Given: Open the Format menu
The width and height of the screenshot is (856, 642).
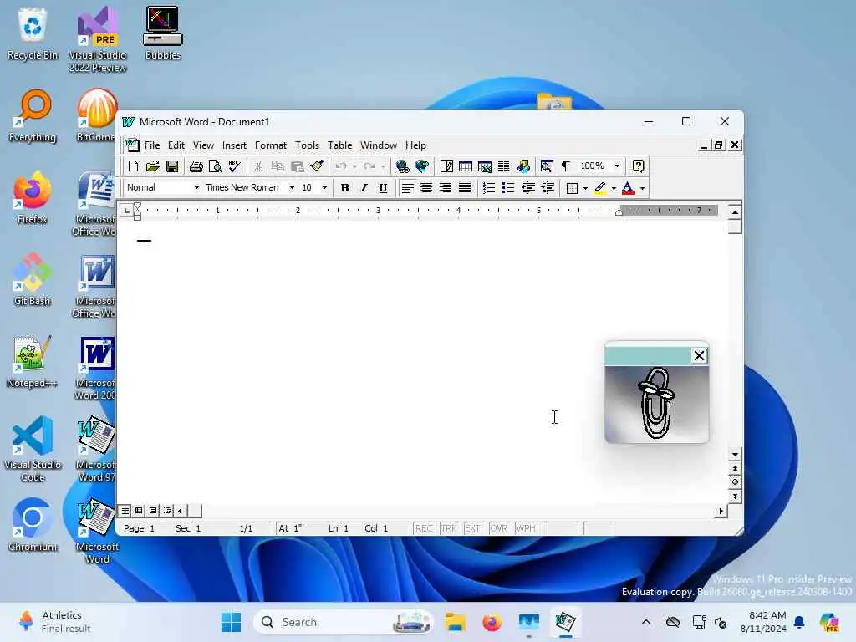Looking at the screenshot, I should pos(271,145).
